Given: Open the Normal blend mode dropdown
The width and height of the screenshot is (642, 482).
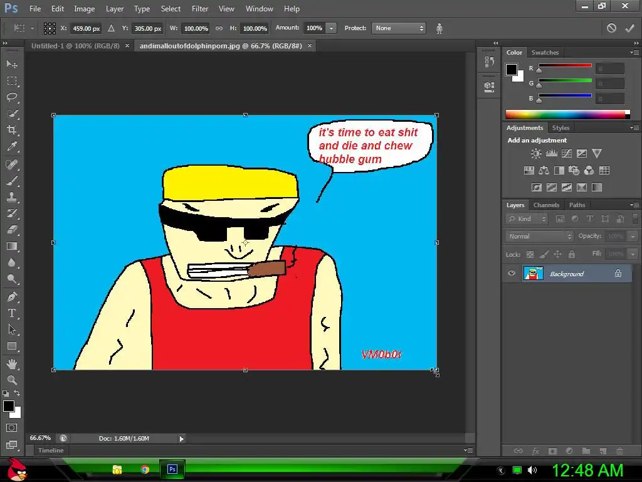Looking at the screenshot, I should click(x=539, y=236).
